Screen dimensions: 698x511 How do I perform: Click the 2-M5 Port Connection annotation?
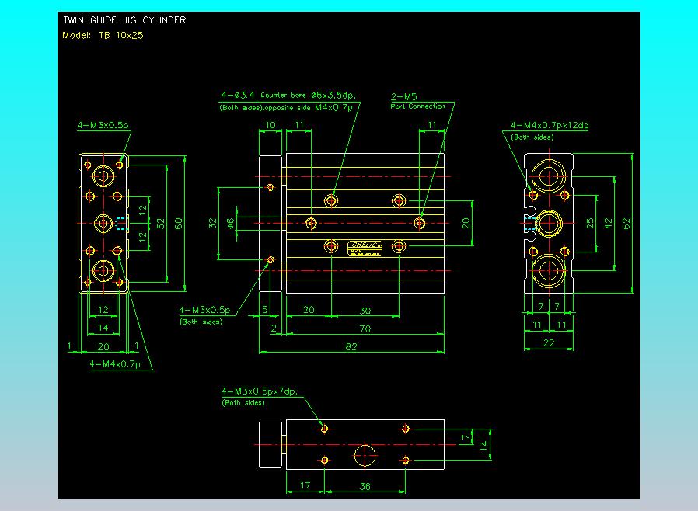click(417, 101)
